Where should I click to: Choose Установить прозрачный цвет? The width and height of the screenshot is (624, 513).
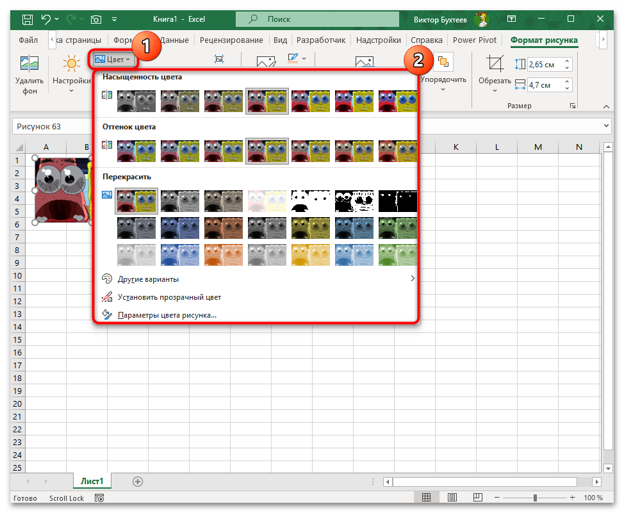point(258,297)
